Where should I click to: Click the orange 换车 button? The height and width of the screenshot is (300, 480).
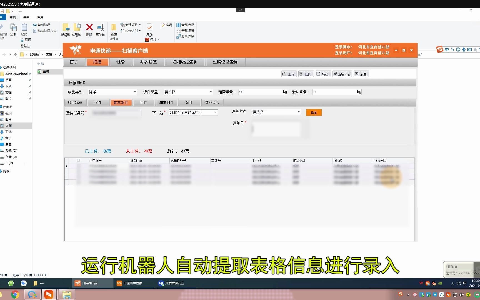pos(314,112)
